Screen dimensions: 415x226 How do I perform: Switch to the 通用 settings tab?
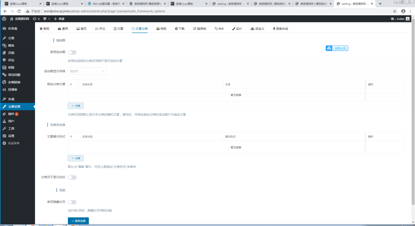click(63, 29)
